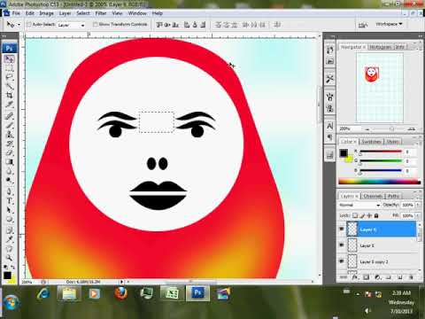Hide Layer 5 with its eye icon
The image size is (425, 319).
342,245
